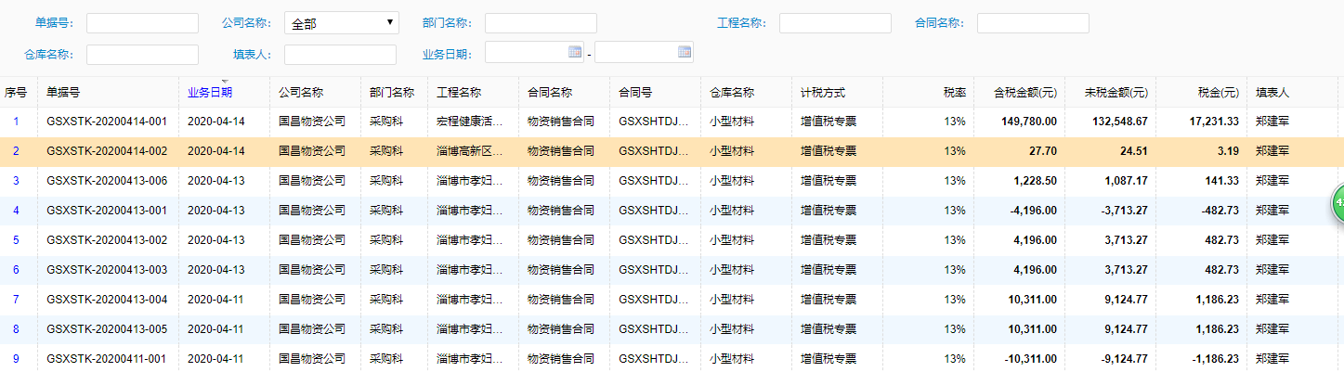Click the 淄博高新区... project cell
The height and width of the screenshot is (372, 1344).
(470, 150)
